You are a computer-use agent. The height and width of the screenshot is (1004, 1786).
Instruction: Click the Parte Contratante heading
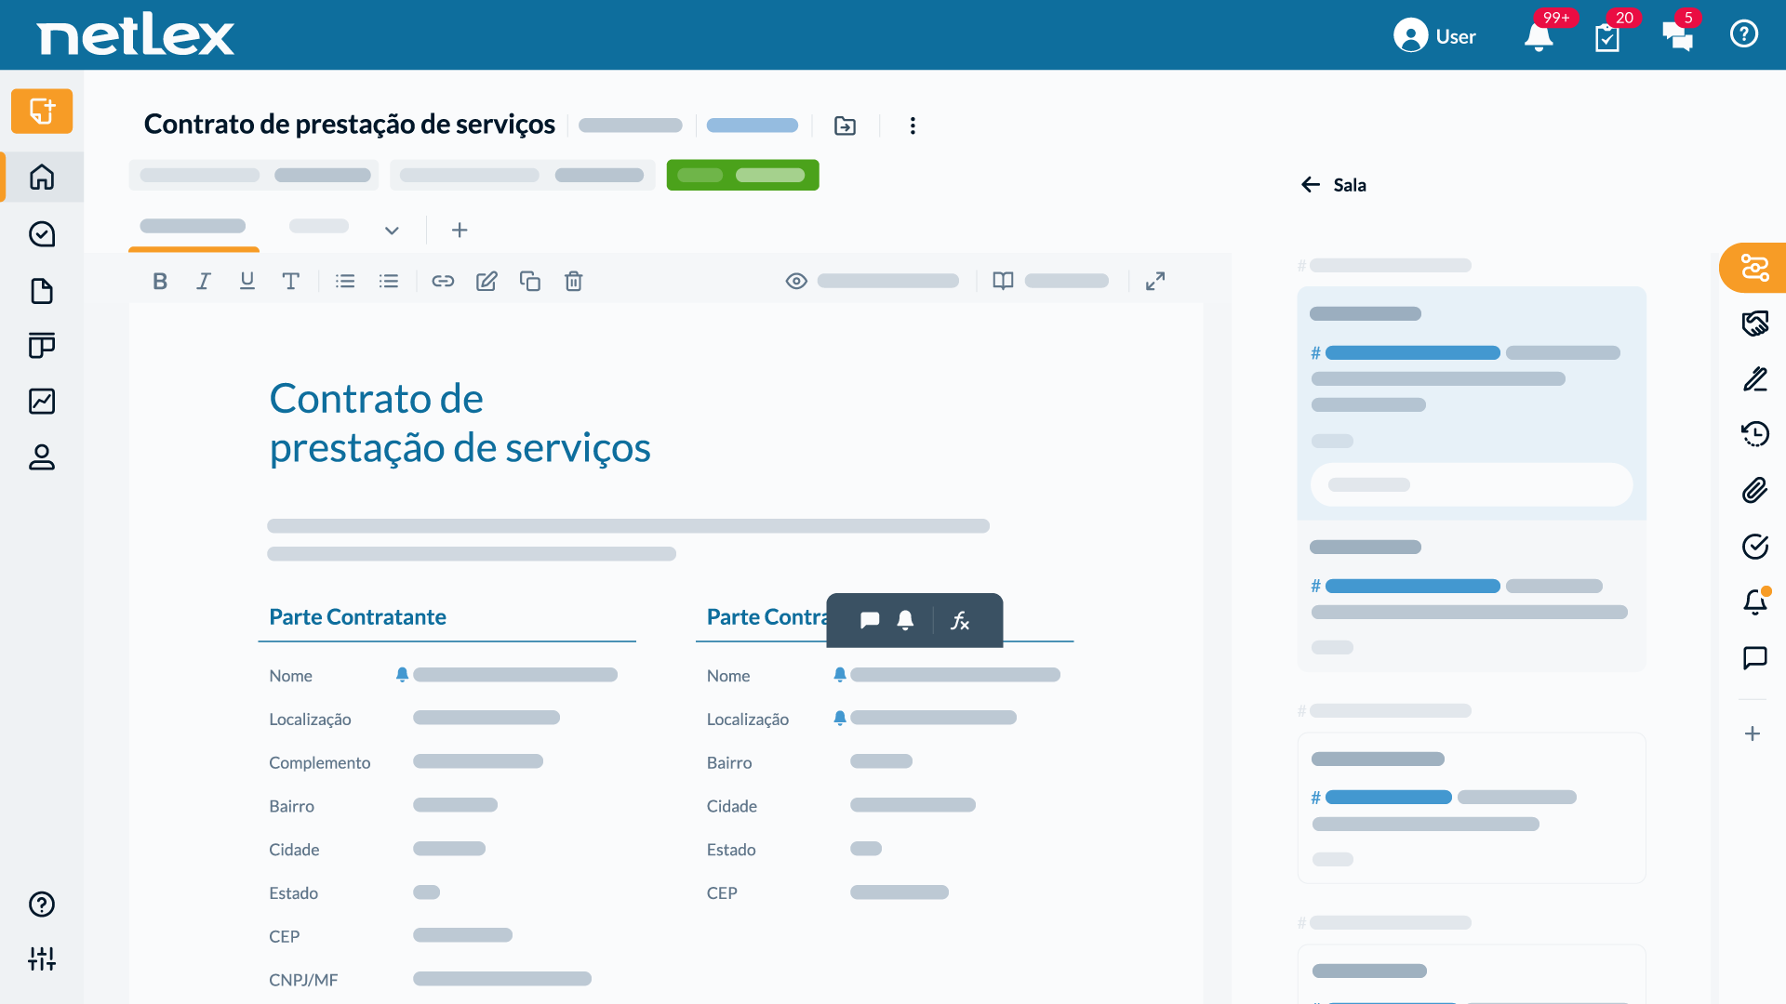[x=357, y=617]
